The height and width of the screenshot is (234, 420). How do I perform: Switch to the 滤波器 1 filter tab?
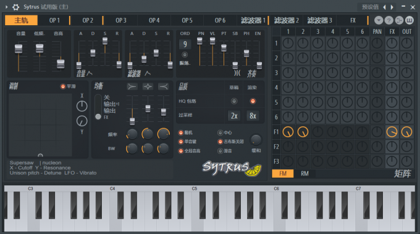(x=253, y=20)
